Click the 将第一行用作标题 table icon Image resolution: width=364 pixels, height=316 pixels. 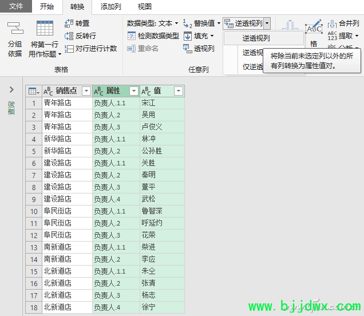[x=45, y=28]
